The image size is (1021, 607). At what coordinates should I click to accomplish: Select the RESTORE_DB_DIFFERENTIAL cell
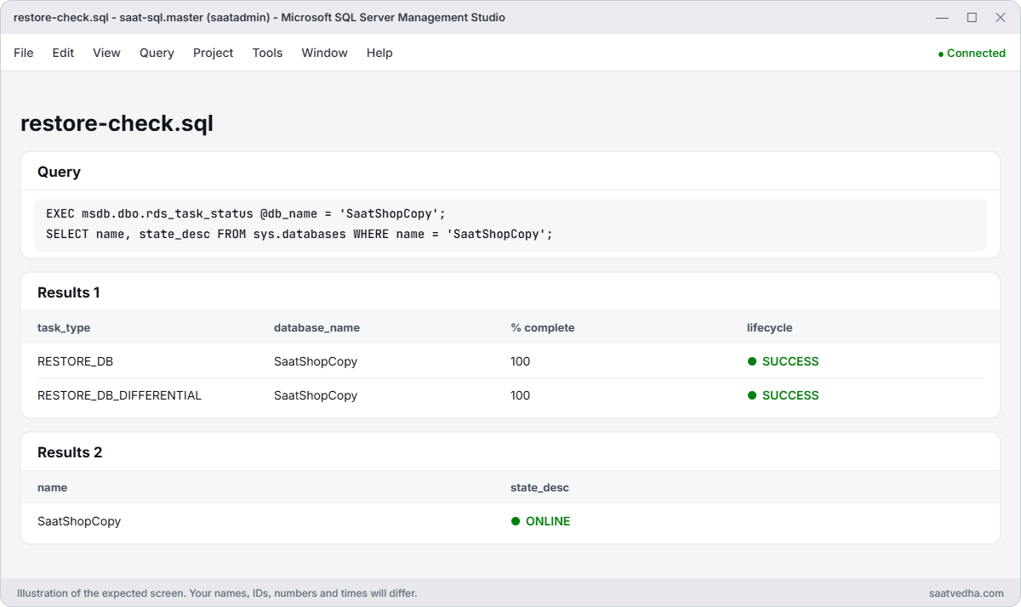tap(119, 395)
